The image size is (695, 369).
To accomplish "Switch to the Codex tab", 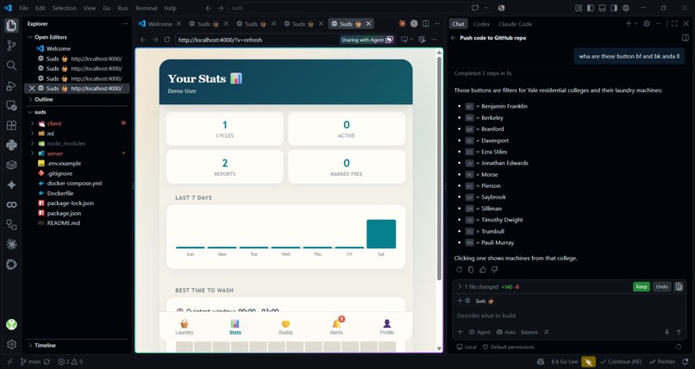I will (481, 24).
